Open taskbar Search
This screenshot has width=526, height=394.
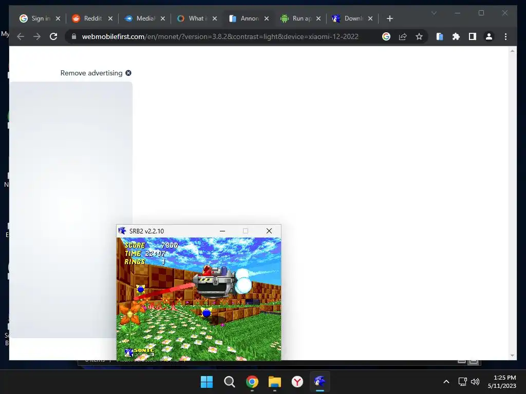point(230,382)
